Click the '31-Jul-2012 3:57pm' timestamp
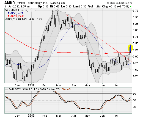The width and height of the screenshot is (143, 118). (x=17, y=7)
